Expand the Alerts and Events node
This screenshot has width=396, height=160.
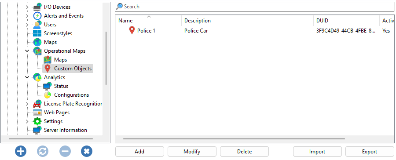[27, 16]
